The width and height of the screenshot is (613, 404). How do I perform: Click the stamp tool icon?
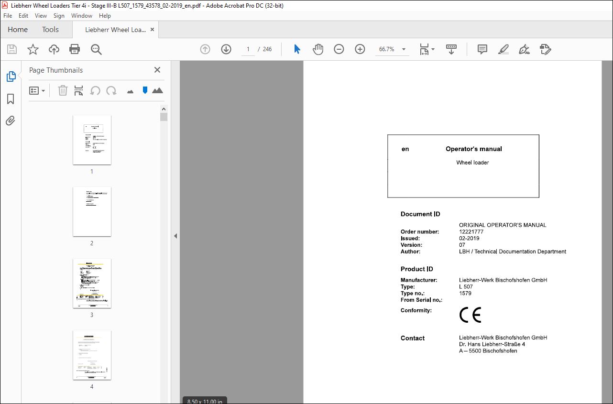(546, 49)
